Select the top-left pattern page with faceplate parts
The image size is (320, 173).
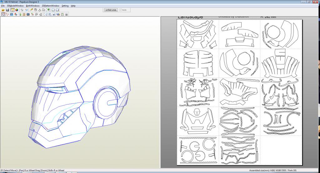click(x=197, y=34)
